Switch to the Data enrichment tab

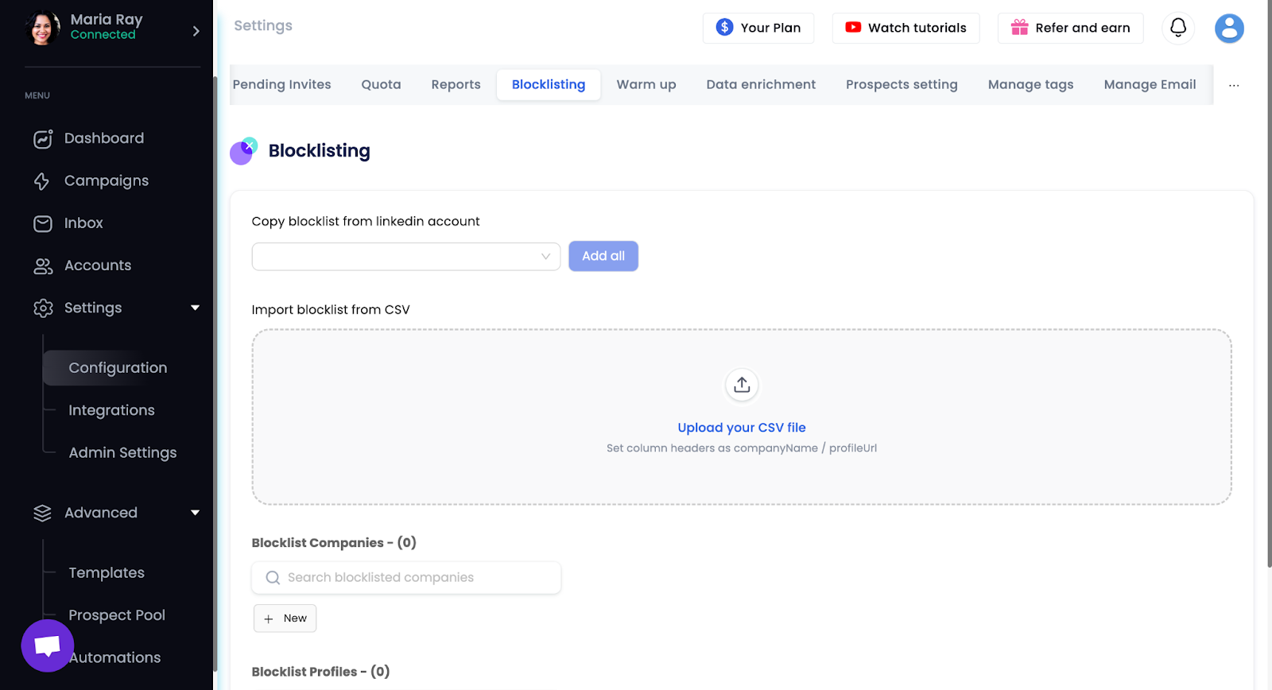point(760,85)
